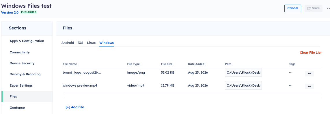Open the Esper Settings section
Image resolution: width=330 pixels, height=114 pixels.
tap(27, 85)
